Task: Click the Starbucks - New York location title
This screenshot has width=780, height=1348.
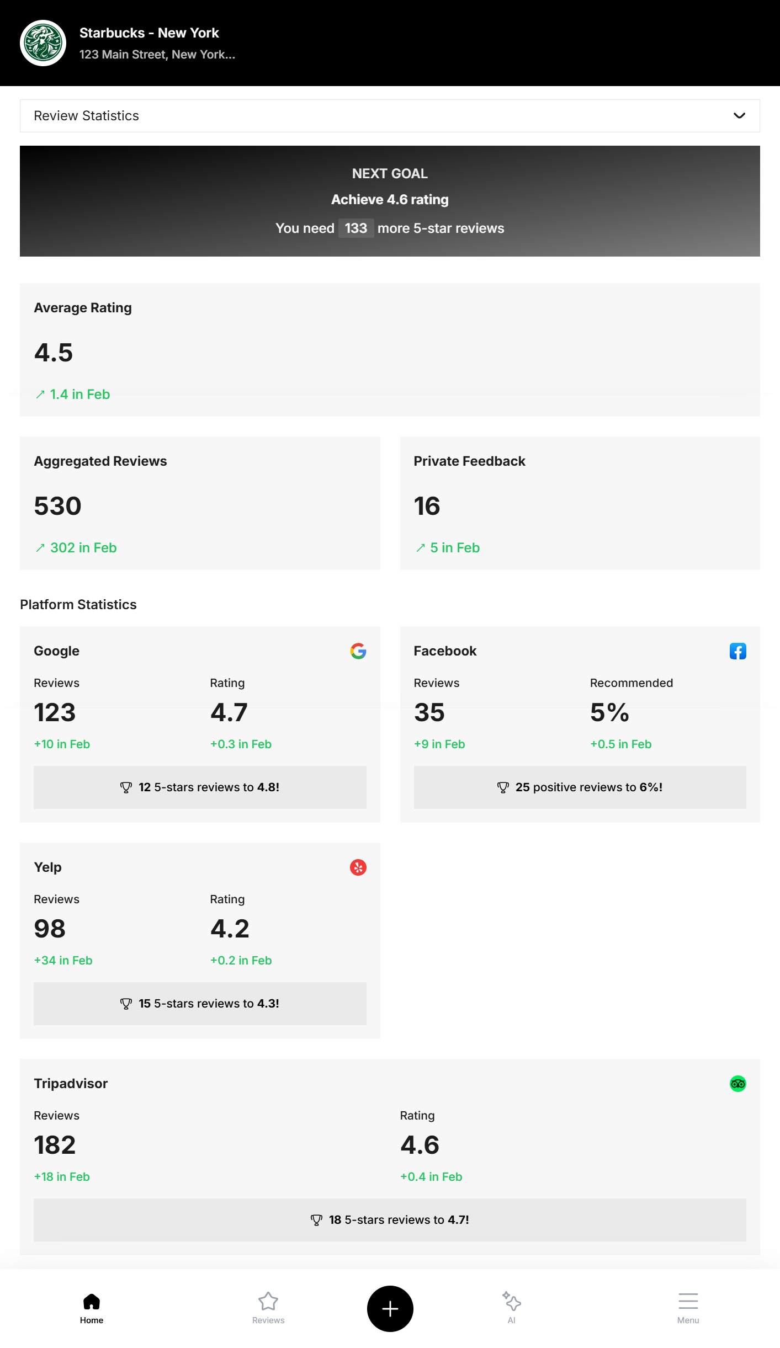Action: point(149,33)
